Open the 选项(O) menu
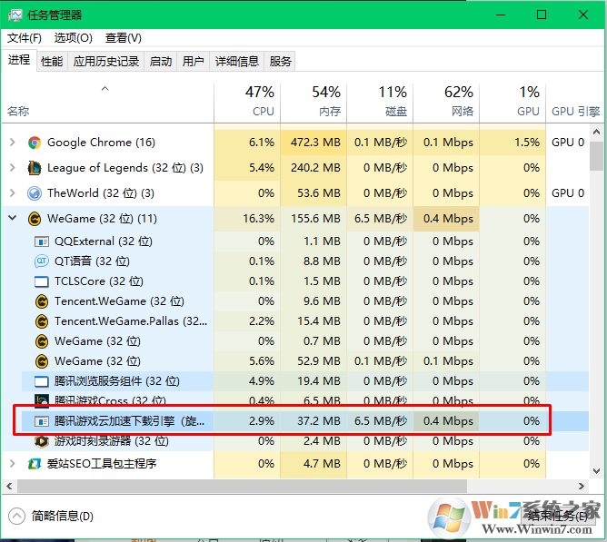The width and height of the screenshot is (607, 542). pos(74,38)
